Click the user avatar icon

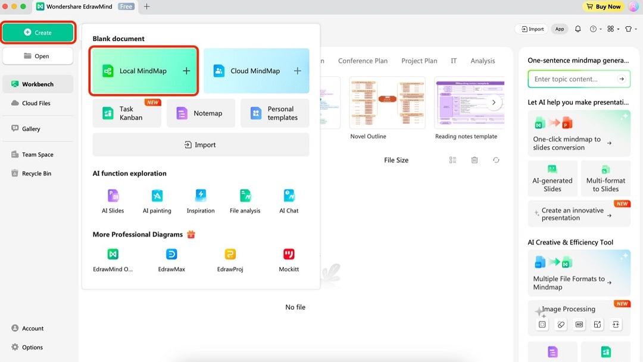click(x=633, y=7)
